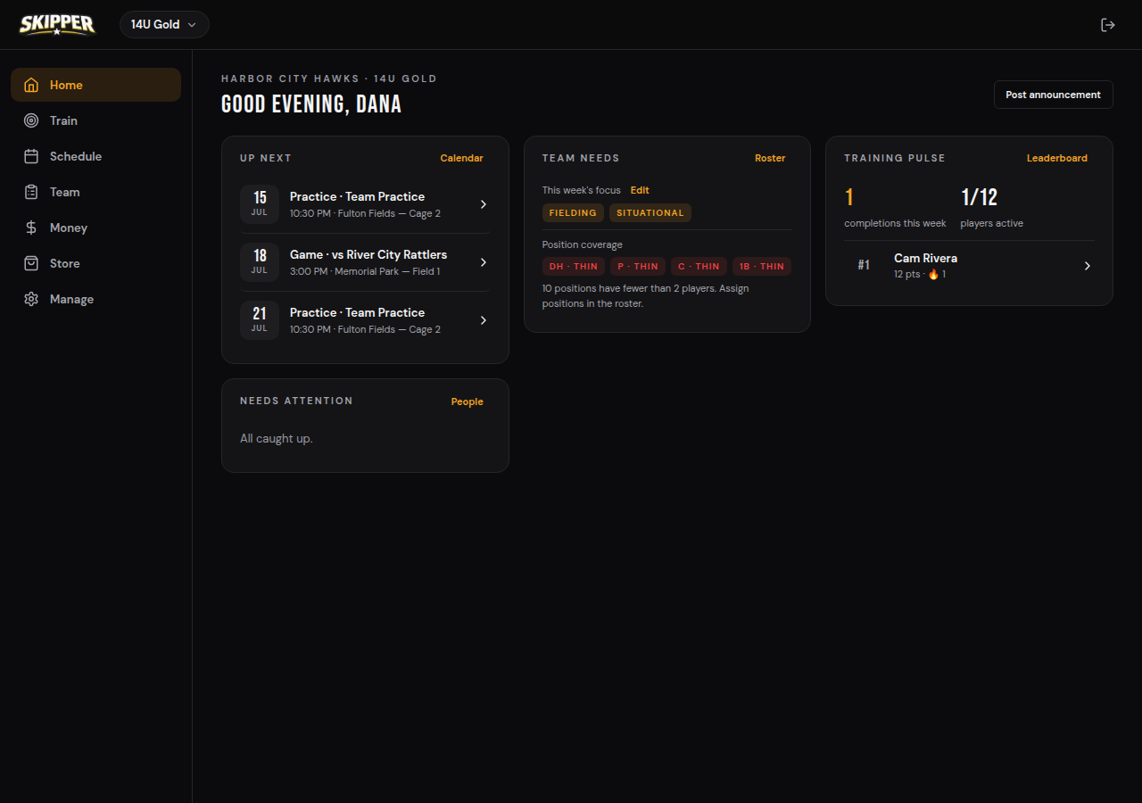1142x803 pixels.
Task: Open the Money section label
Action: point(69,228)
